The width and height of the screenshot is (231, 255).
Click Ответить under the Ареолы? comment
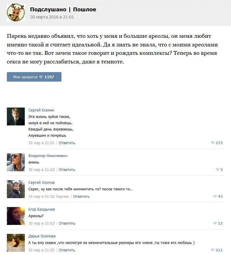67,223
